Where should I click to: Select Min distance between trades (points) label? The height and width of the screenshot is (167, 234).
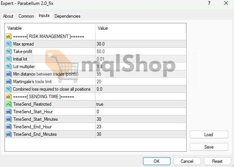tap(46, 74)
